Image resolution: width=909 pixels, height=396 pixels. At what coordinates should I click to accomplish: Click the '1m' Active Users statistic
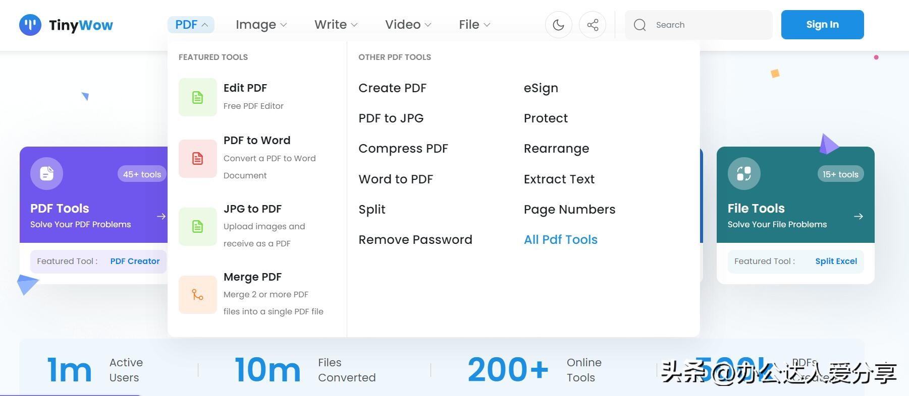[69, 370]
